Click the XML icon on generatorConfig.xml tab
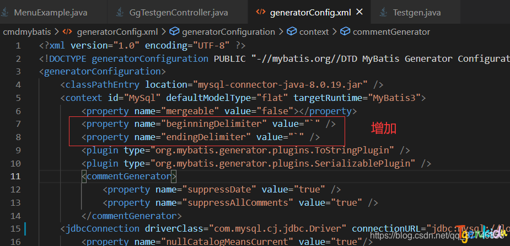Image resolution: width=510 pixels, height=246 pixels. click(261, 12)
